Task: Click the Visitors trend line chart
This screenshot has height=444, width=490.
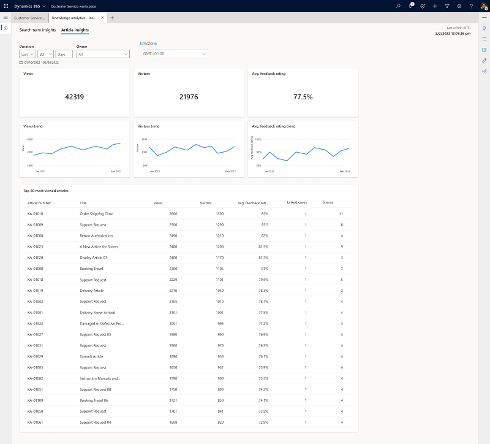Action: tap(189, 149)
